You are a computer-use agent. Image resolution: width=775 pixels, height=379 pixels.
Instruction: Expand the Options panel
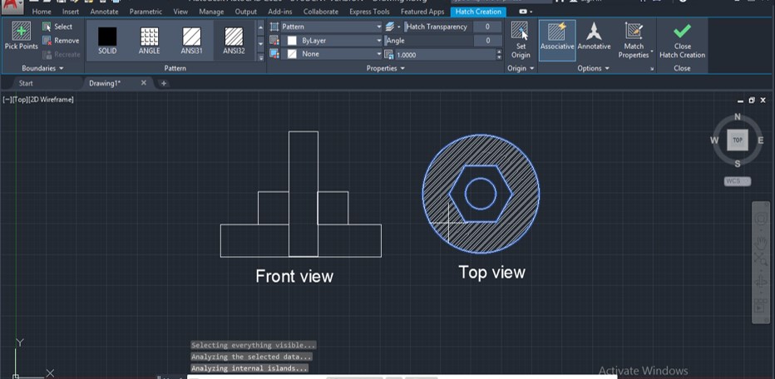(593, 68)
